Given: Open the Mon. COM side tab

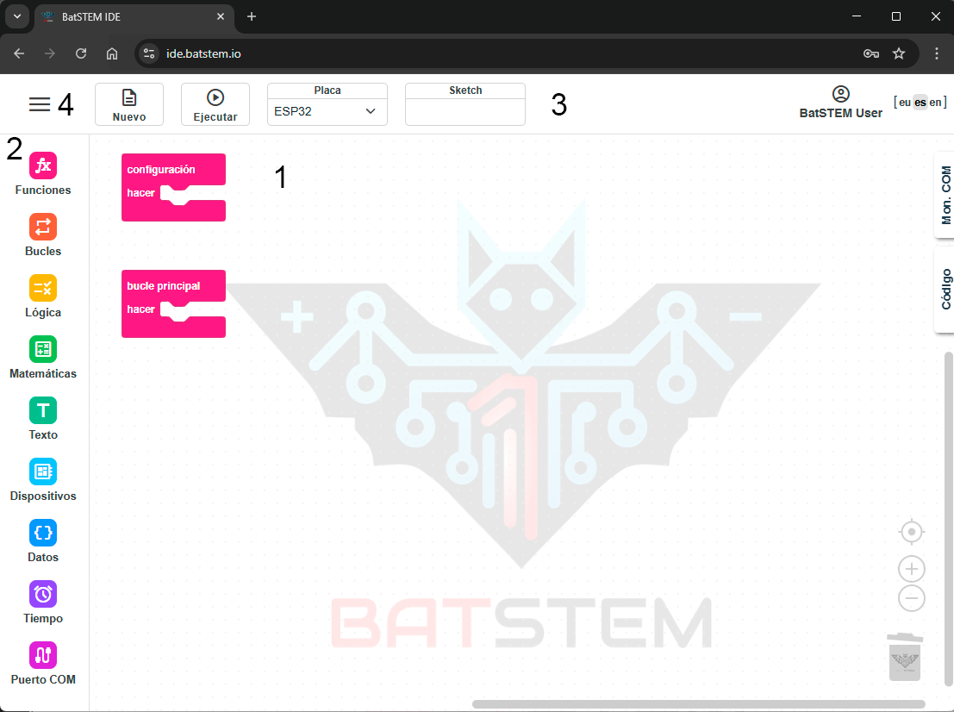Looking at the screenshot, I should click(946, 195).
